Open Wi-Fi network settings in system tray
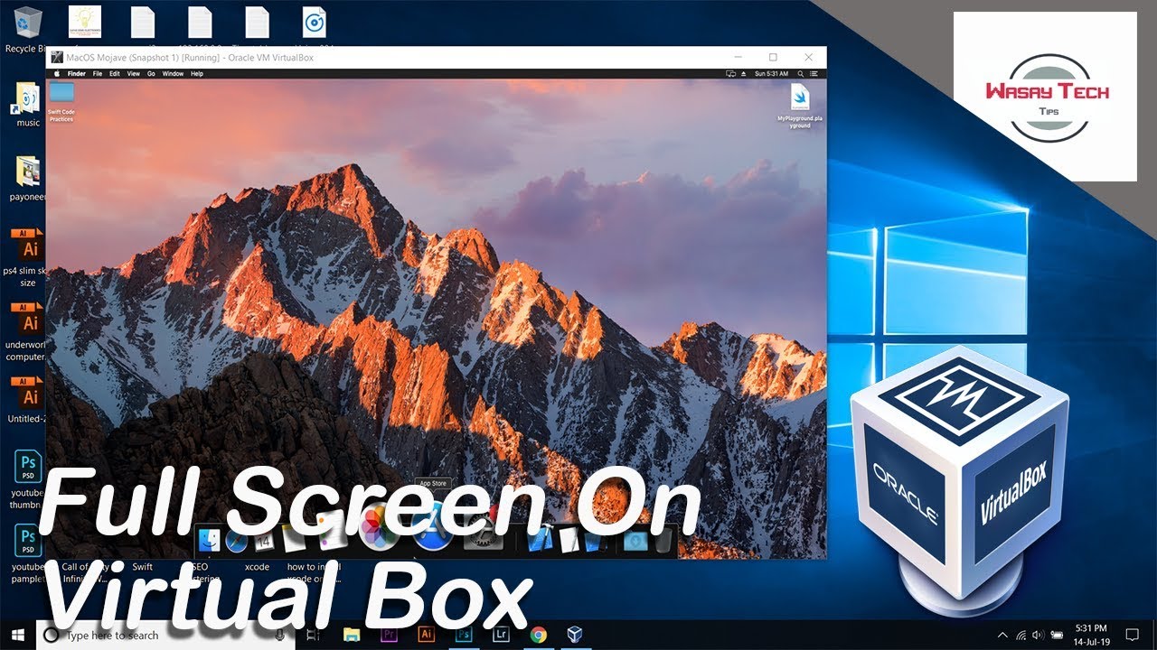This screenshot has width=1157, height=650. 1021,635
